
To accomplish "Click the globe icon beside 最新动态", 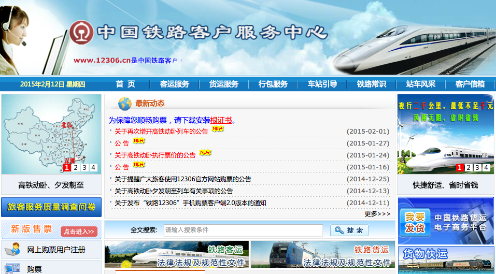I will [124, 104].
